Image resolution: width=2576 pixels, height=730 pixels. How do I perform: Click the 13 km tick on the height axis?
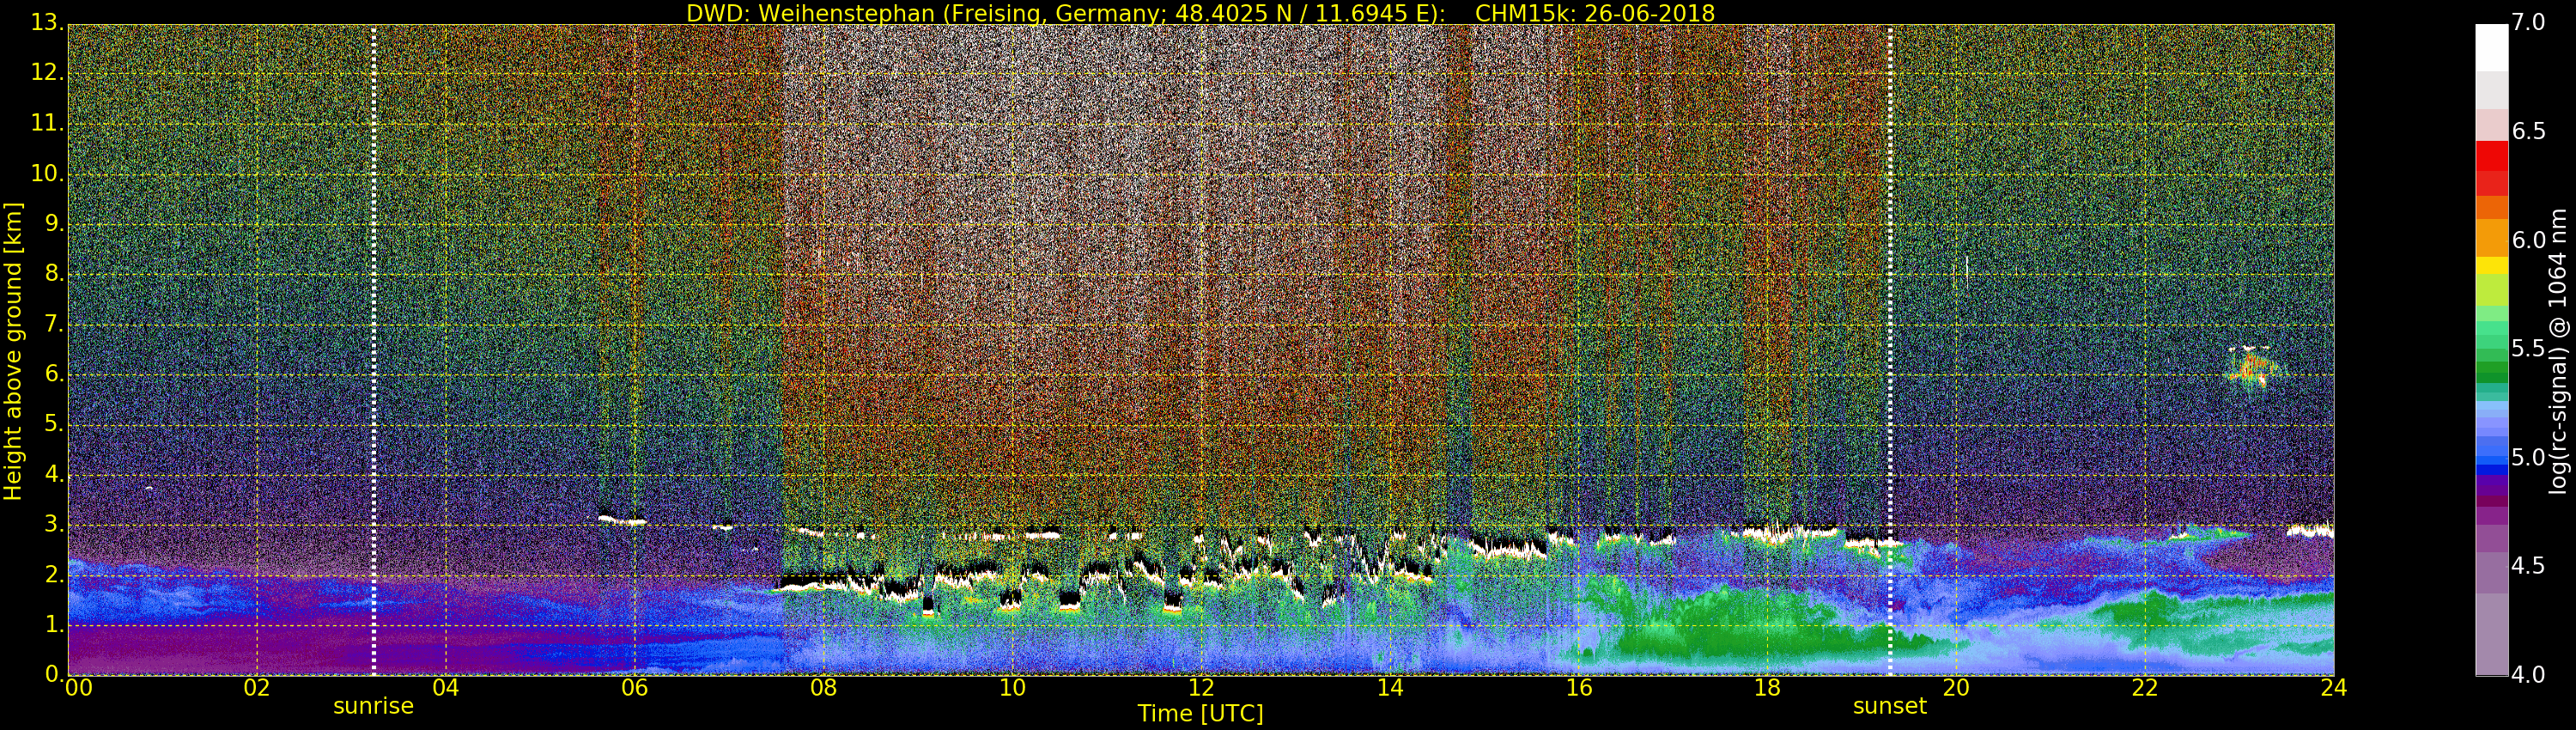pyautogui.click(x=48, y=23)
